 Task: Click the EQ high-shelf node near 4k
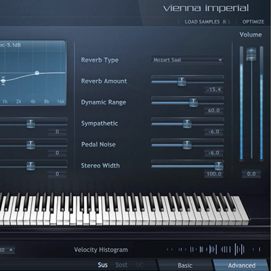pos(37,72)
